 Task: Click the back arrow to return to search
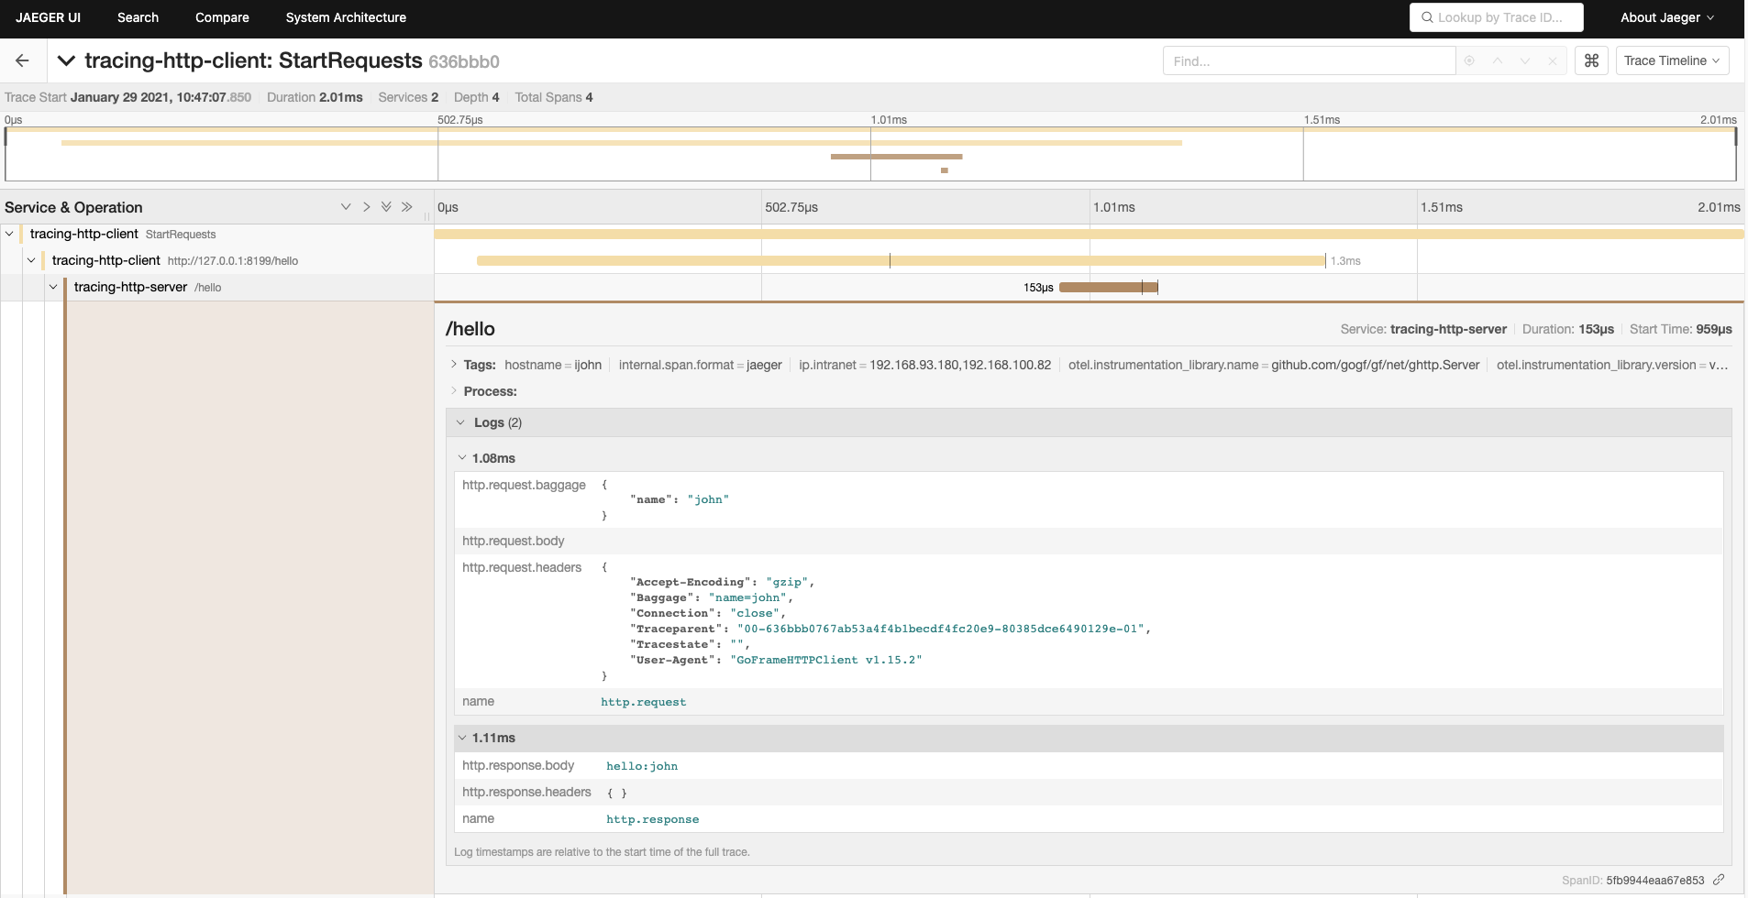22,60
